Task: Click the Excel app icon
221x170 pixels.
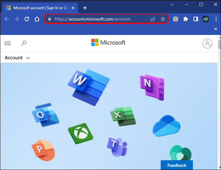Action: (x=123, y=116)
